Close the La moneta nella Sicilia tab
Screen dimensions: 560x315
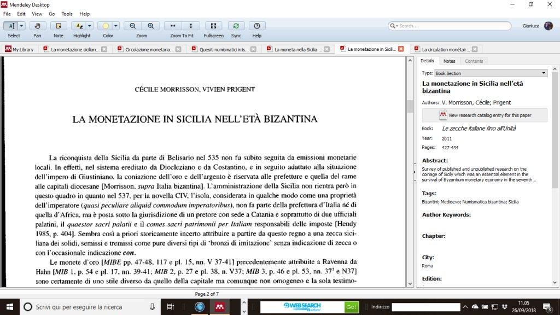pyautogui.click(x=327, y=49)
